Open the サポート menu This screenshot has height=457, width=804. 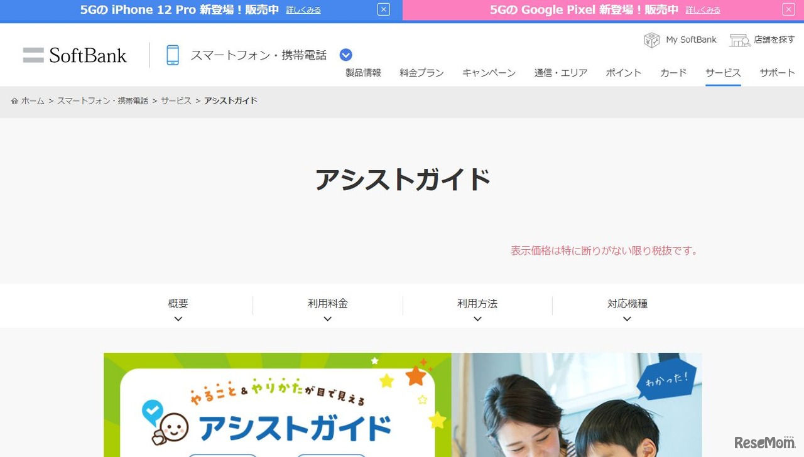[778, 73]
